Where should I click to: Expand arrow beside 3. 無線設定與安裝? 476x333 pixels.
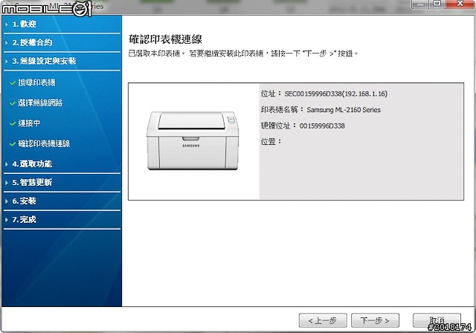(7, 61)
